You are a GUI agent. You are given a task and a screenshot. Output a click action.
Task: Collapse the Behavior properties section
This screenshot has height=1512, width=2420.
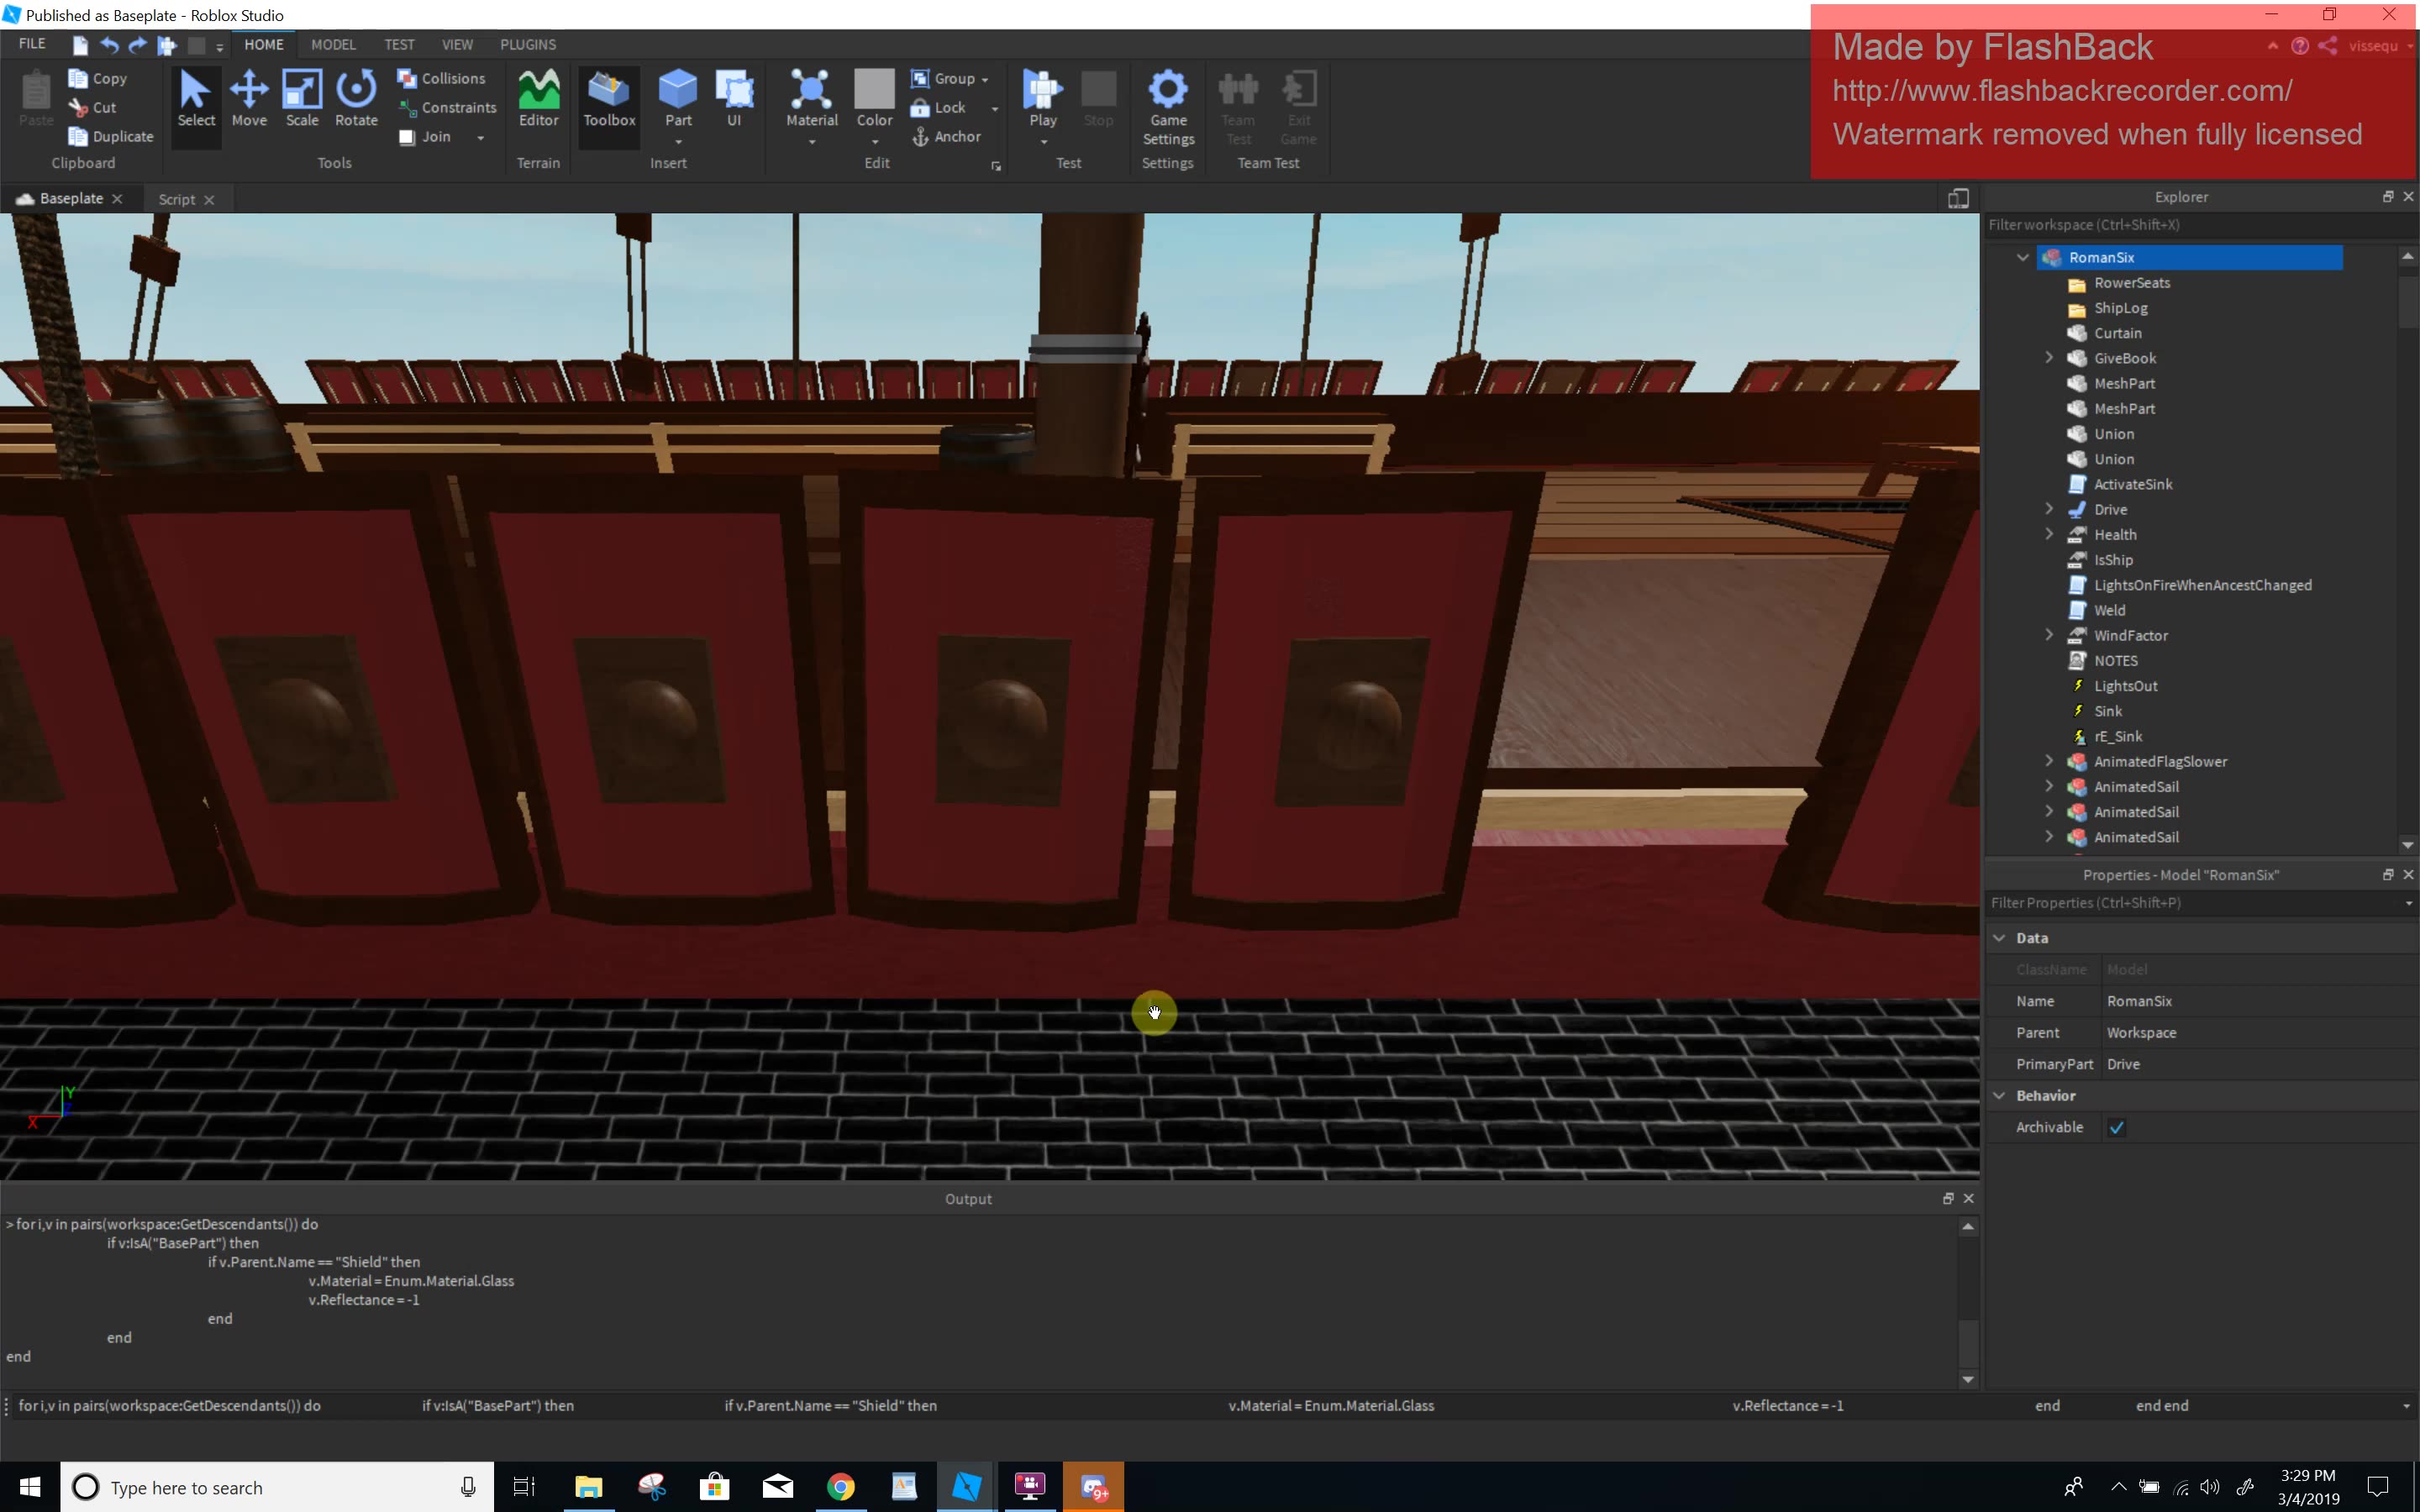pos(1999,1095)
